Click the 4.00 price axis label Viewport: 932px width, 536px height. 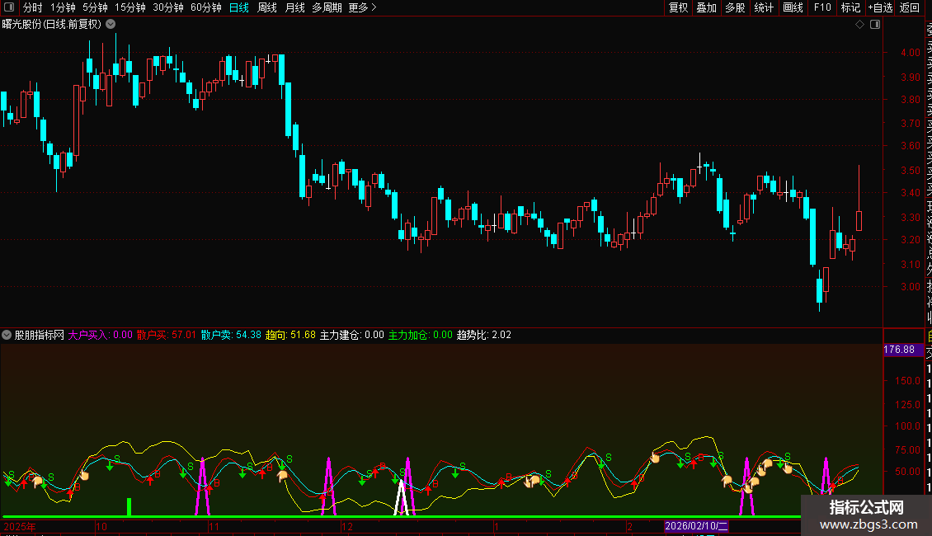point(910,52)
